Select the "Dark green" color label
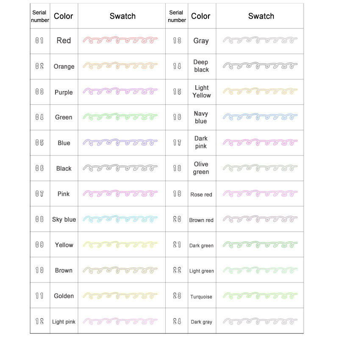This screenshot has width=339, height=339. pyautogui.click(x=201, y=245)
